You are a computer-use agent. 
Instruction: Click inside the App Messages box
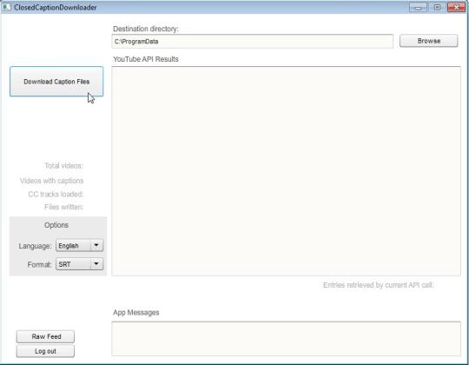pos(286,339)
